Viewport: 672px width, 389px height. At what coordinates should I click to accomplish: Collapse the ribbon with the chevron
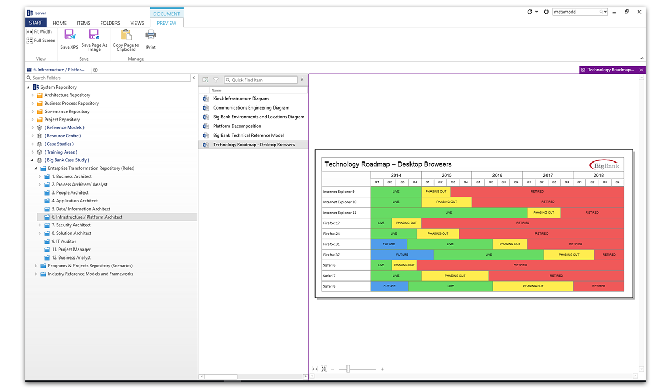642,58
